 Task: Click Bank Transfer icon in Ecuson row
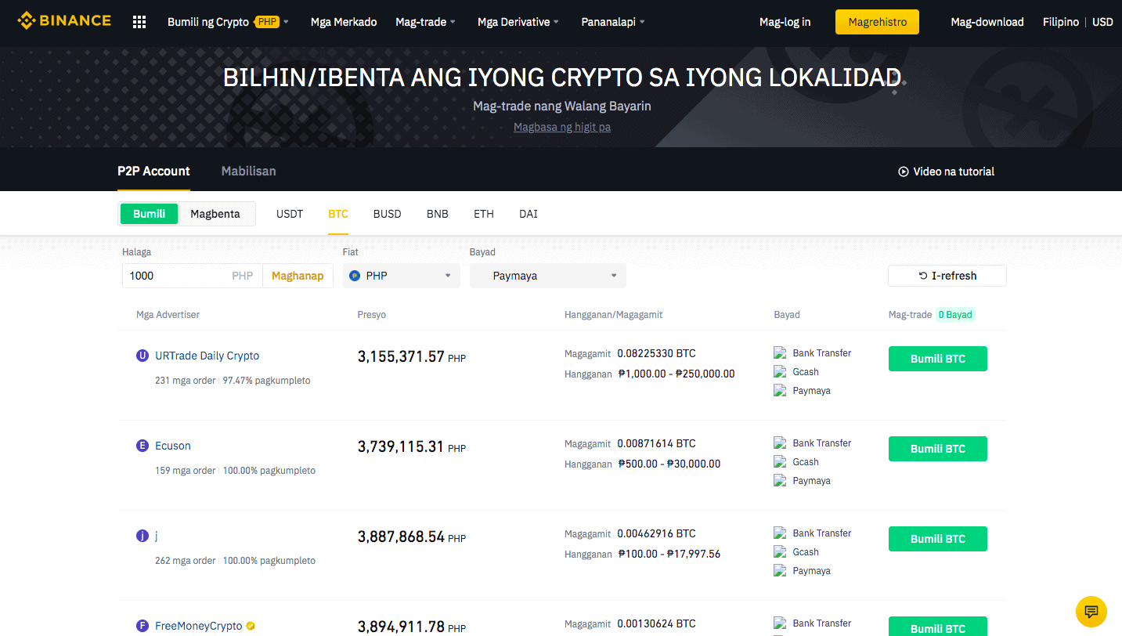point(780,443)
